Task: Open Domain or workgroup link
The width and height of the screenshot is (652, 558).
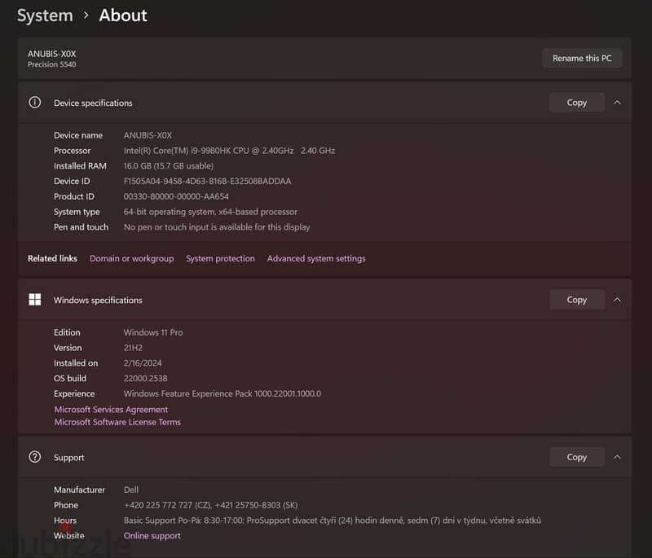Action: (x=132, y=258)
